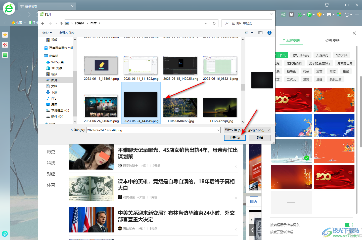Screen dimensions: 362x240
Task: Select the file 2023-06-13_155034.png
Action: pyautogui.click(x=101, y=66)
